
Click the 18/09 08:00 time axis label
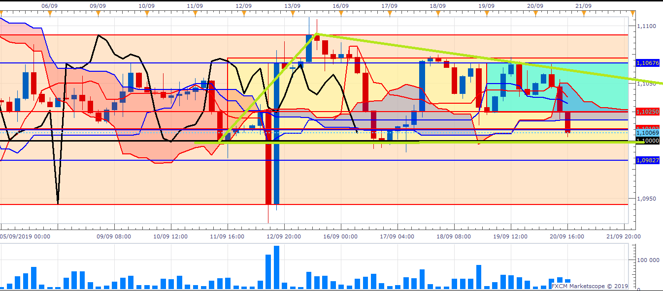pyautogui.click(x=454, y=236)
